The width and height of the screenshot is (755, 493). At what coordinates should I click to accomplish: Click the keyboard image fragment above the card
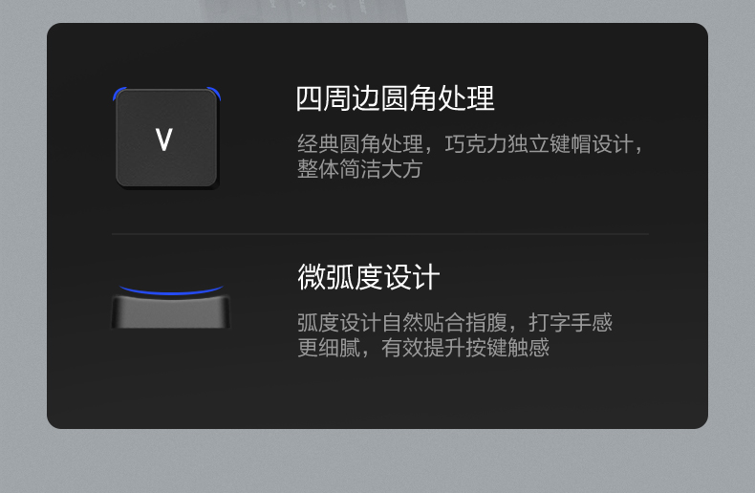coord(303,11)
